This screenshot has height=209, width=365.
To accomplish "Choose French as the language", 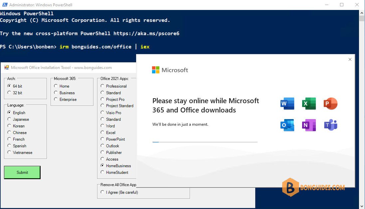I will [16, 139].
